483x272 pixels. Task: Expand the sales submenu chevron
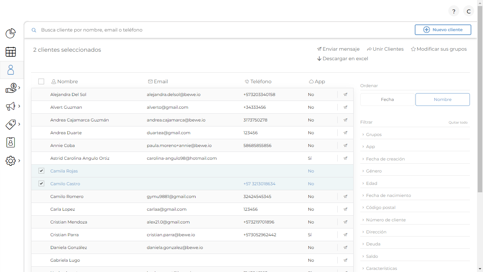pos(19,87)
